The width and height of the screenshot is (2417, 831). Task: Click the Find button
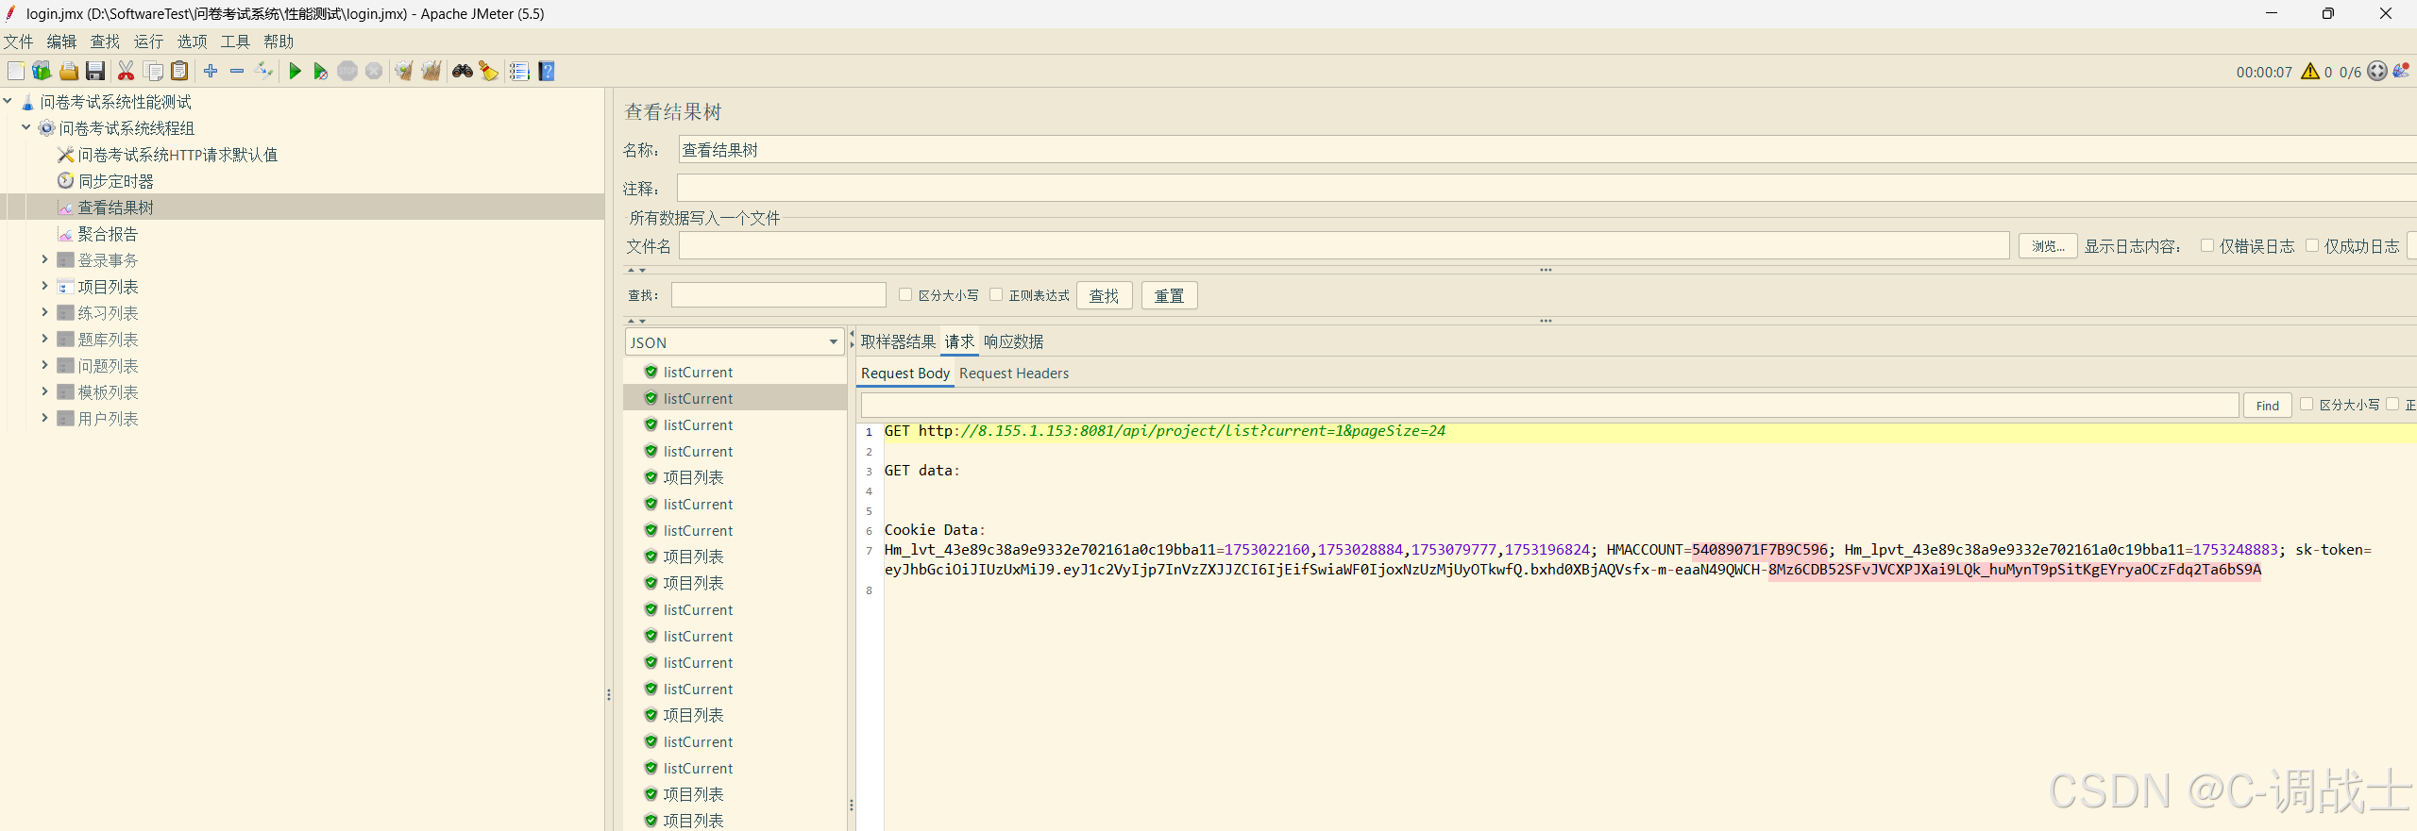(2267, 406)
